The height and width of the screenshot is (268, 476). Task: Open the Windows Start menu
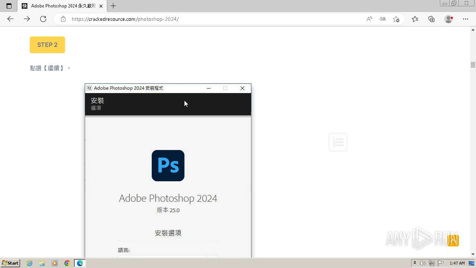(10, 263)
